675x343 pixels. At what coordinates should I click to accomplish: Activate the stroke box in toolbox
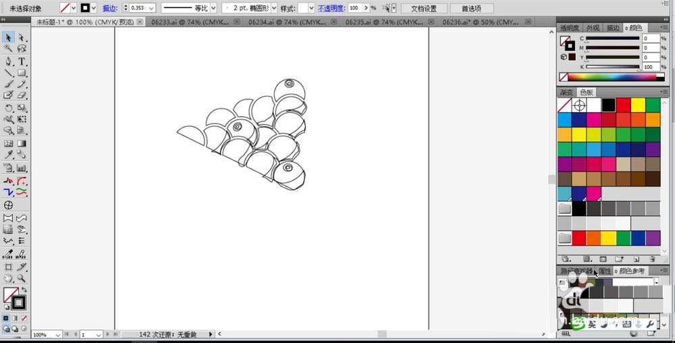[x=18, y=302]
